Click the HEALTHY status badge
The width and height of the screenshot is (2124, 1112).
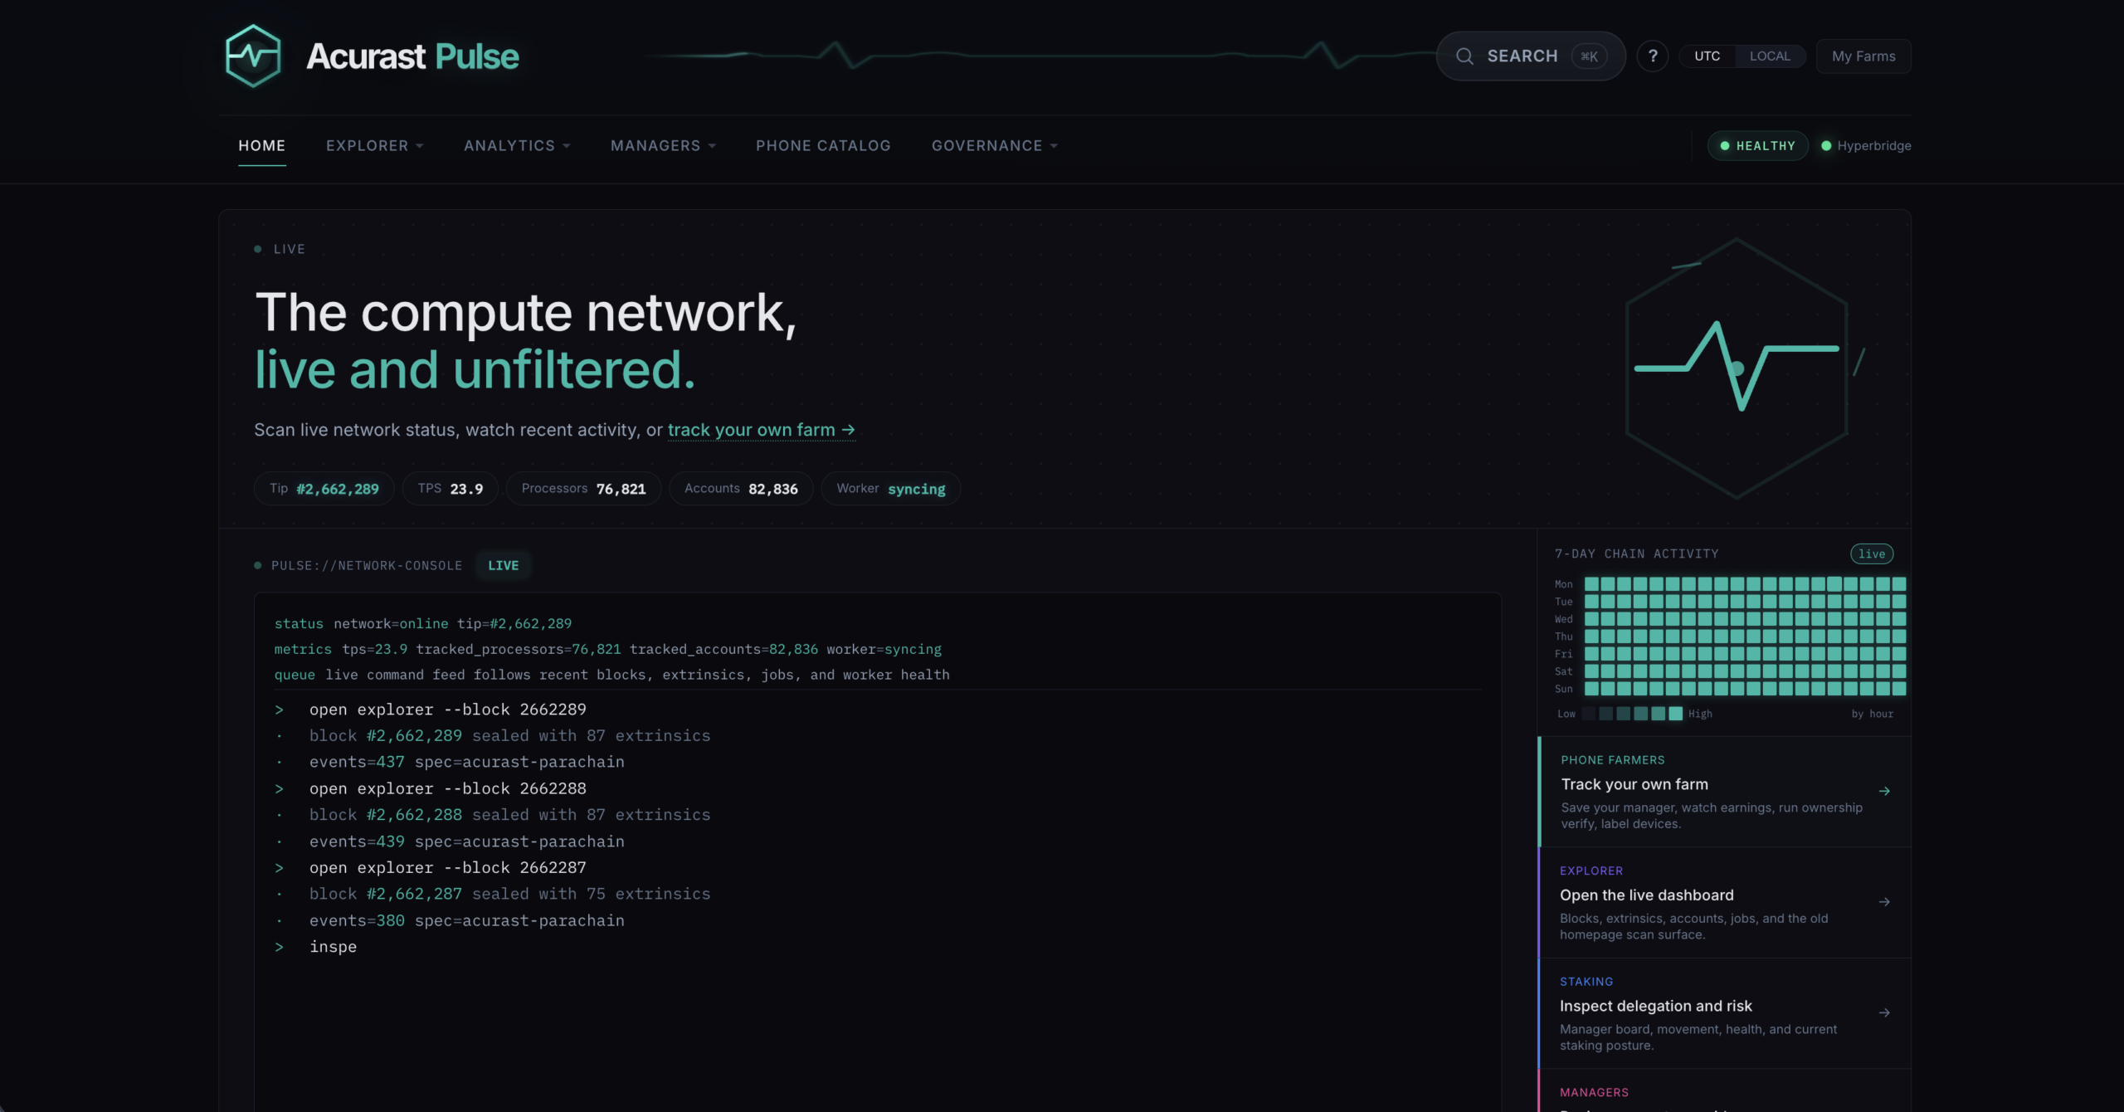pos(1757,145)
